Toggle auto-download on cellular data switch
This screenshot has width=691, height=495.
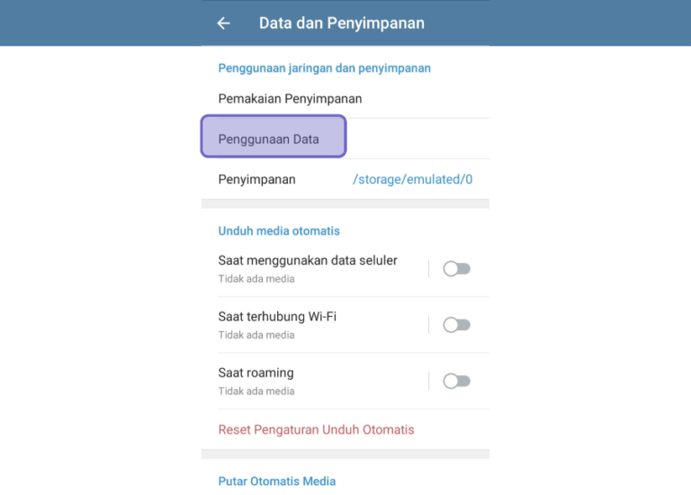coord(456,268)
